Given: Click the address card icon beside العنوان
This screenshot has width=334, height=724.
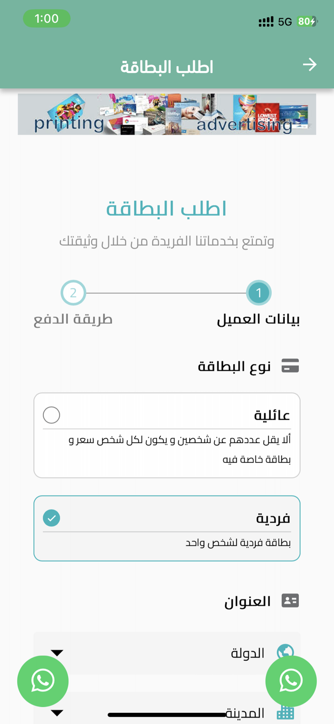Looking at the screenshot, I should tap(291, 600).
